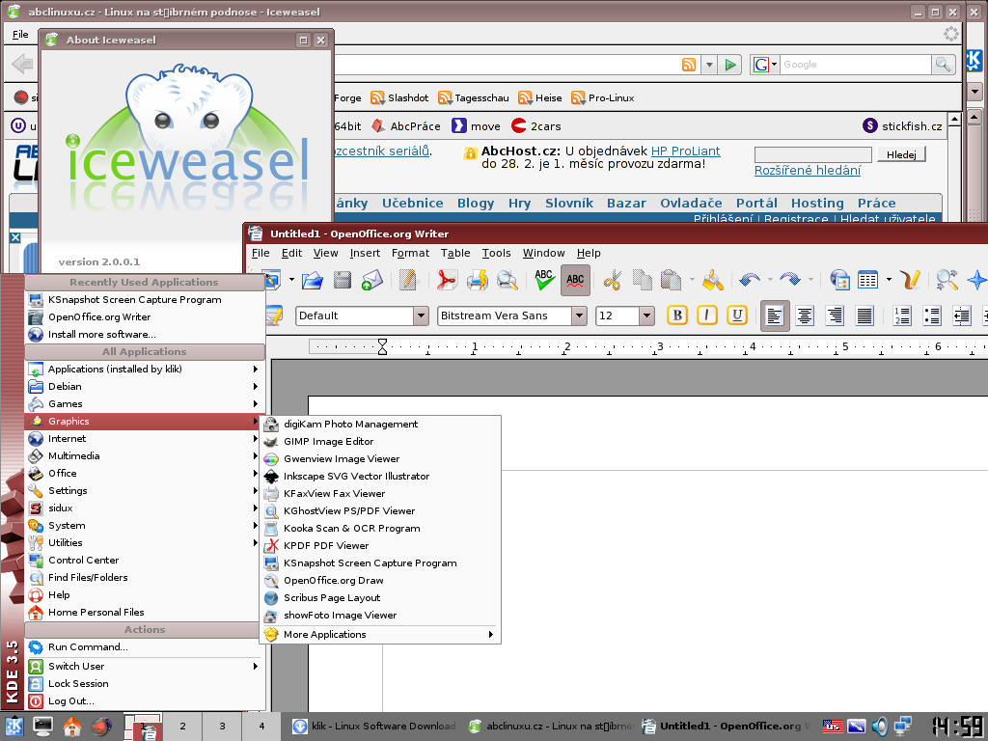988x741 pixels.
Task: Click the KDE K menu button on panel
Action: click(14, 727)
